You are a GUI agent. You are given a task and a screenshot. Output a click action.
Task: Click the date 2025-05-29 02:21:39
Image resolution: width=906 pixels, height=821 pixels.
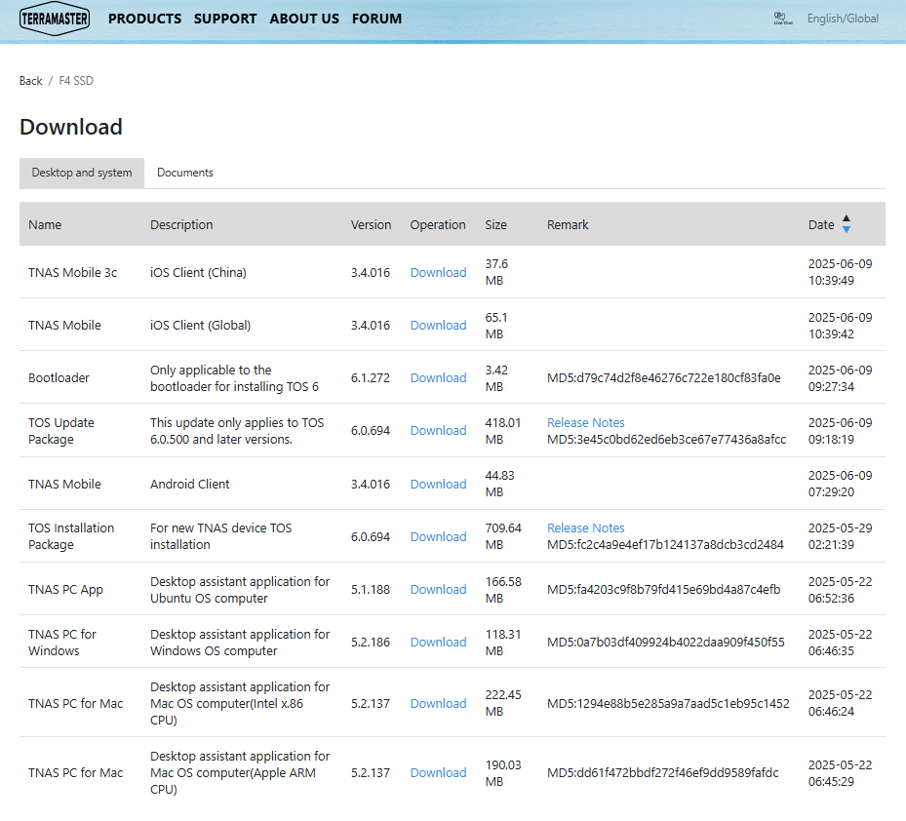coord(840,536)
